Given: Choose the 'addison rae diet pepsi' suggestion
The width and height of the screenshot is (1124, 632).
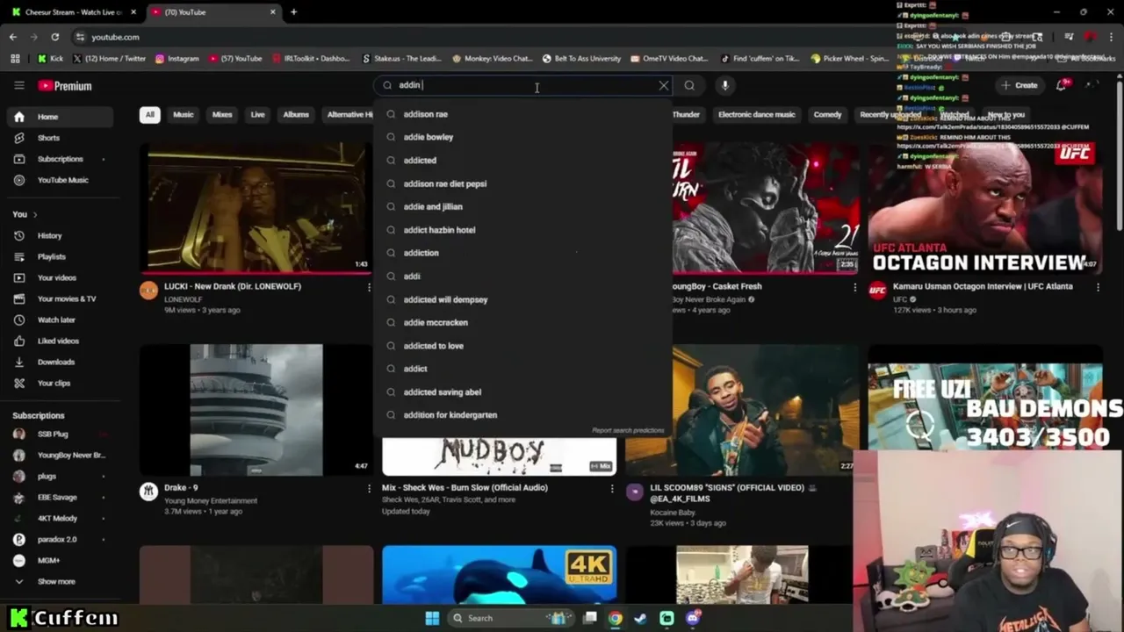Looking at the screenshot, I should click(523, 183).
